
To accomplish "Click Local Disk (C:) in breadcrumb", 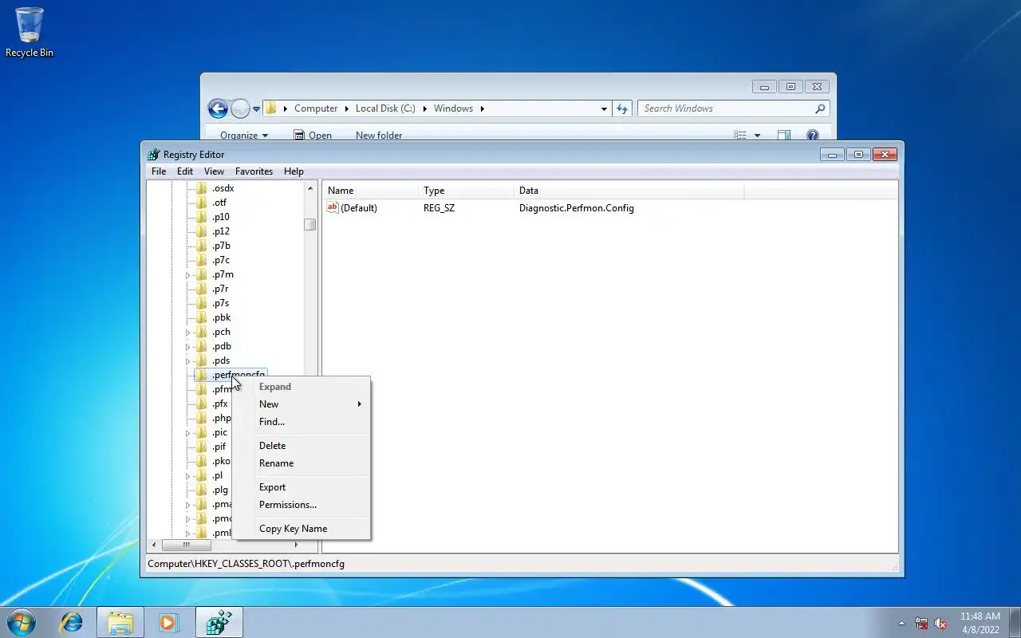I will pos(385,108).
